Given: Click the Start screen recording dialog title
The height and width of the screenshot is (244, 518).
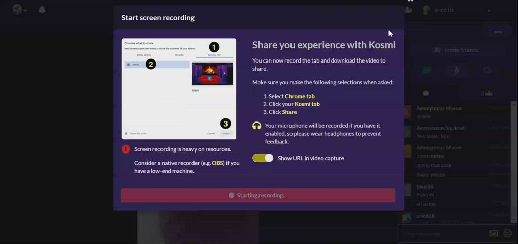Looking at the screenshot, I should point(158,18).
